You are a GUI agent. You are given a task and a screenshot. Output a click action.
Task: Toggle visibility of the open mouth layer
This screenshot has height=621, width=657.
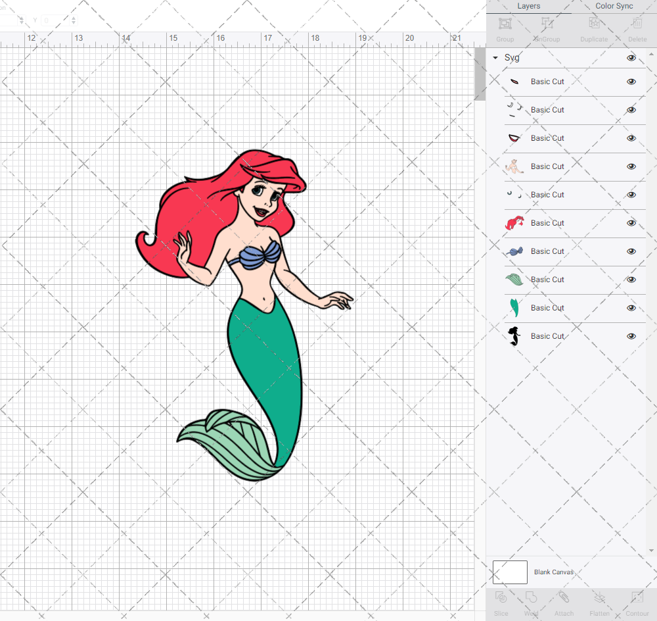631,138
